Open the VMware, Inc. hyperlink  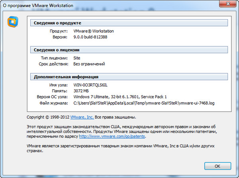pyautogui.click(x=82, y=117)
